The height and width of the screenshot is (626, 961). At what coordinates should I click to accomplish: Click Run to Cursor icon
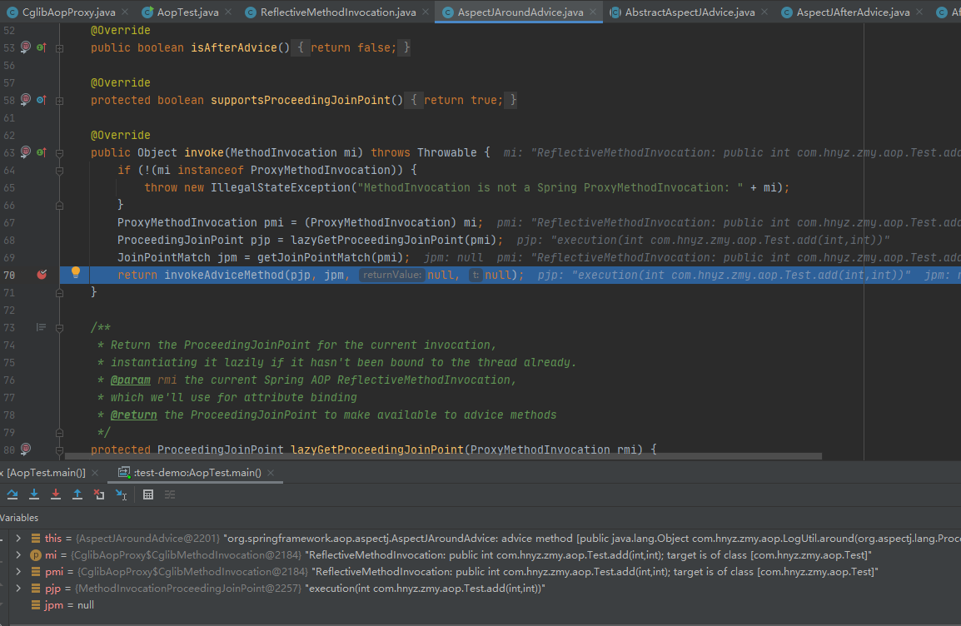tap(121, 494)
